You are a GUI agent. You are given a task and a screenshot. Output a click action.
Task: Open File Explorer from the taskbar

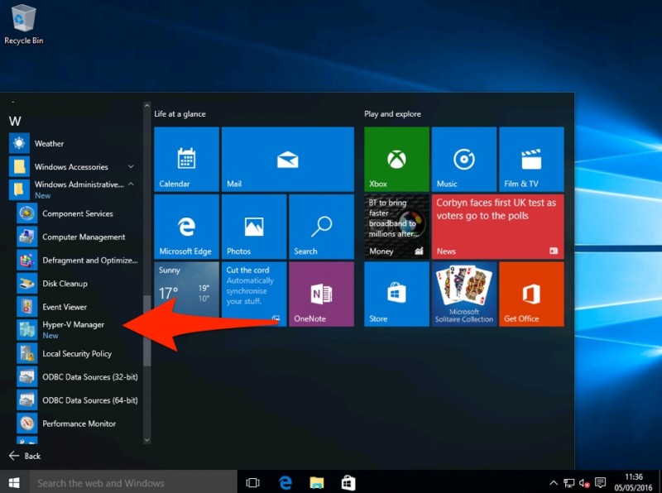point(317,482)
